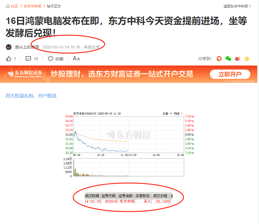
Task: Click the 东方财富证券 banner logo
Action: (25, 74)
